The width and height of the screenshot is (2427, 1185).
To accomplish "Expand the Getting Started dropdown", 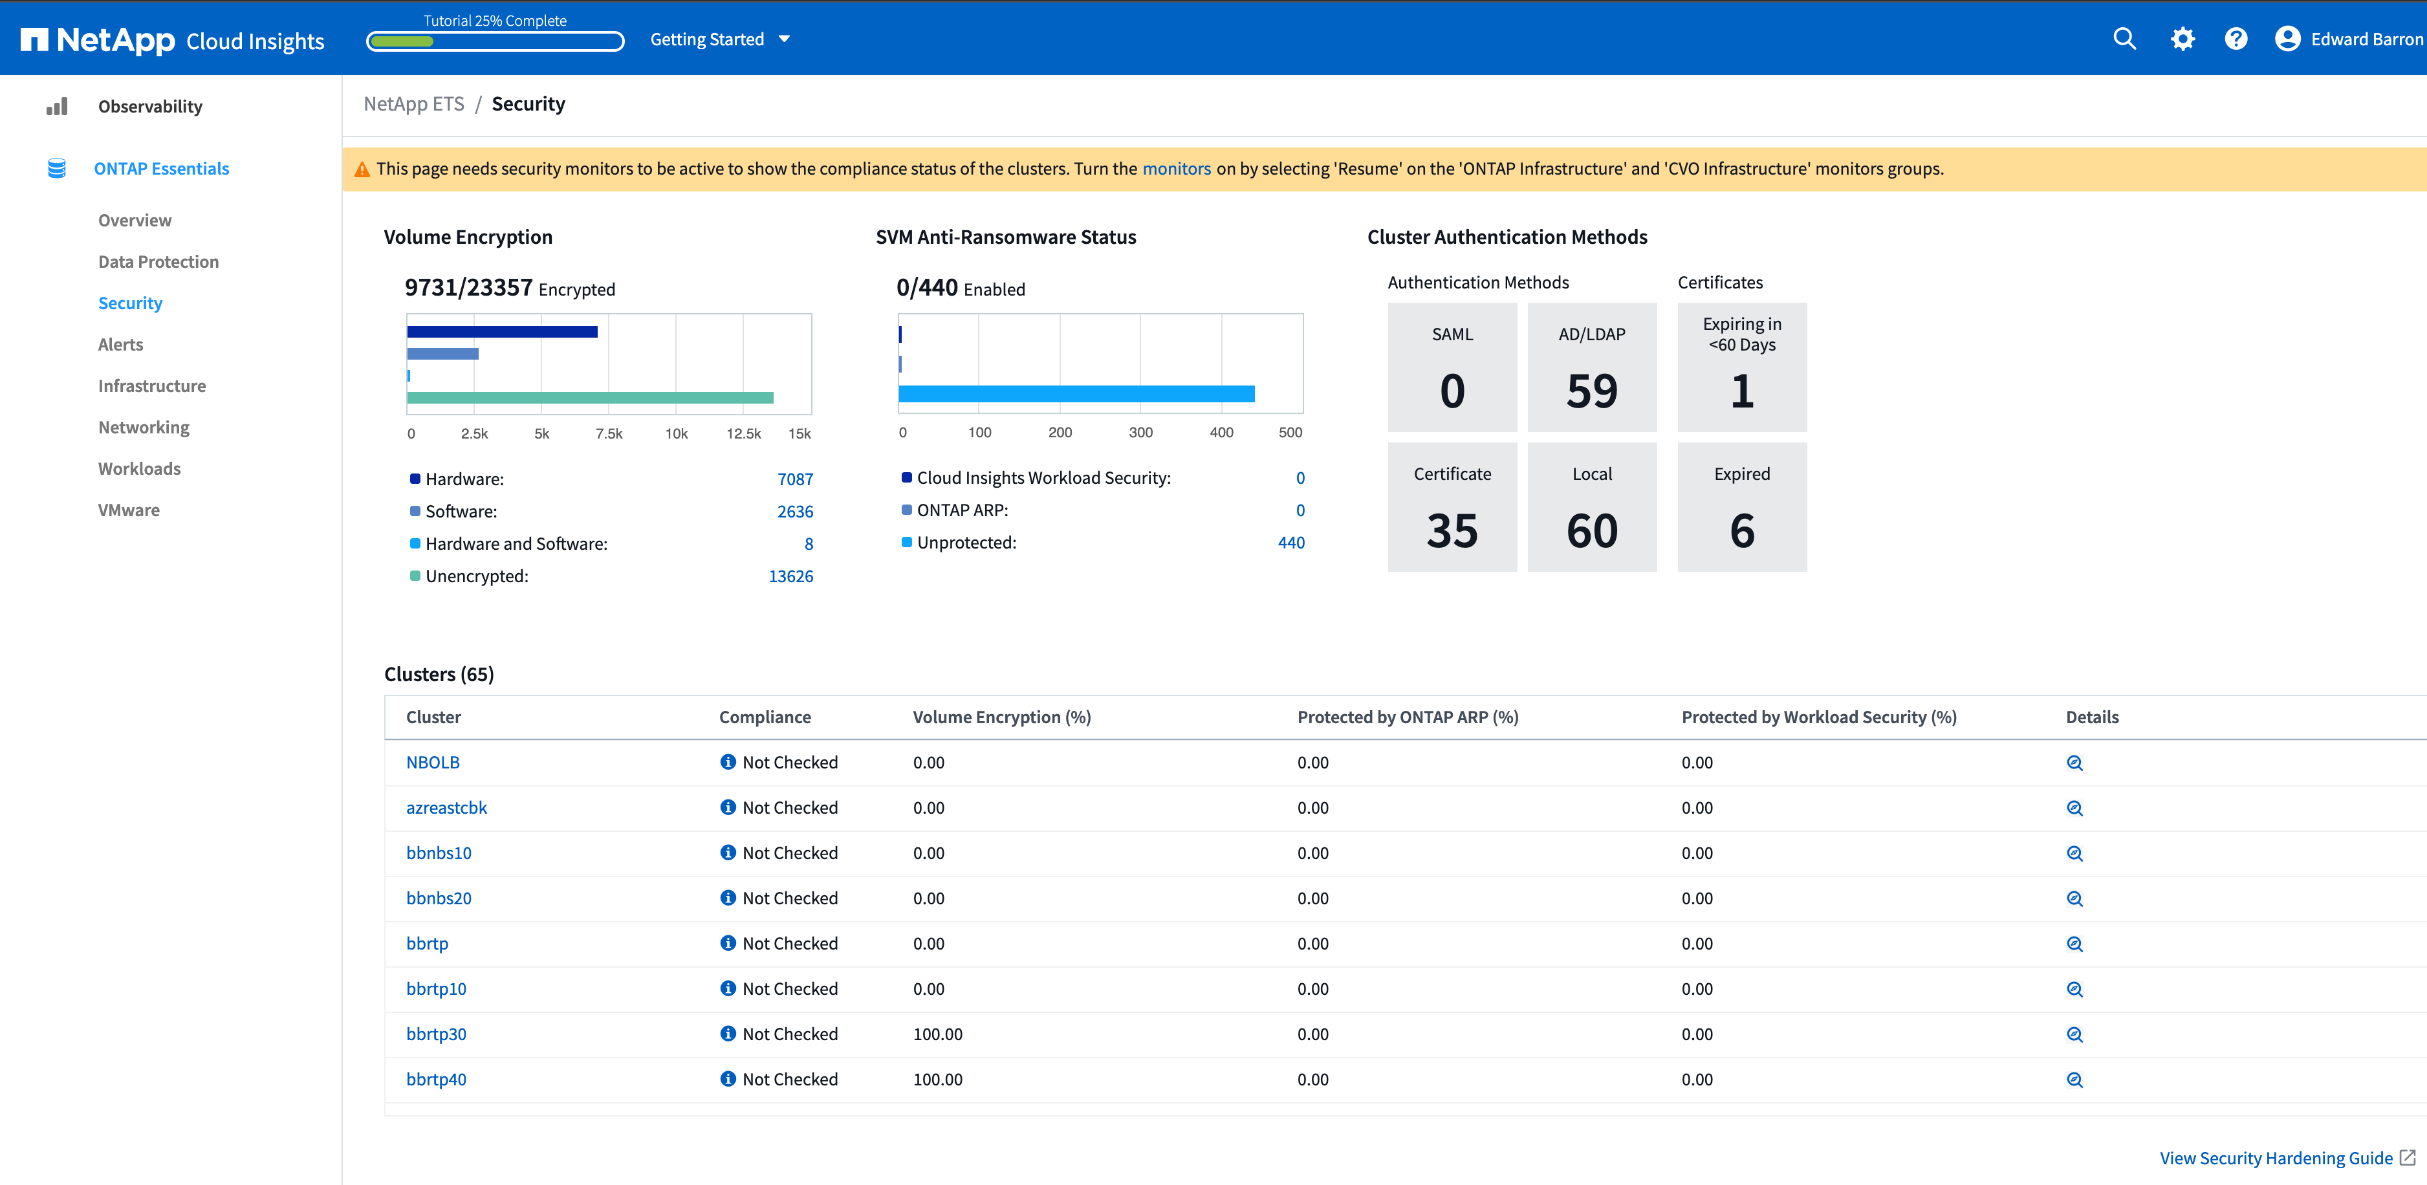I will point(708,39).
